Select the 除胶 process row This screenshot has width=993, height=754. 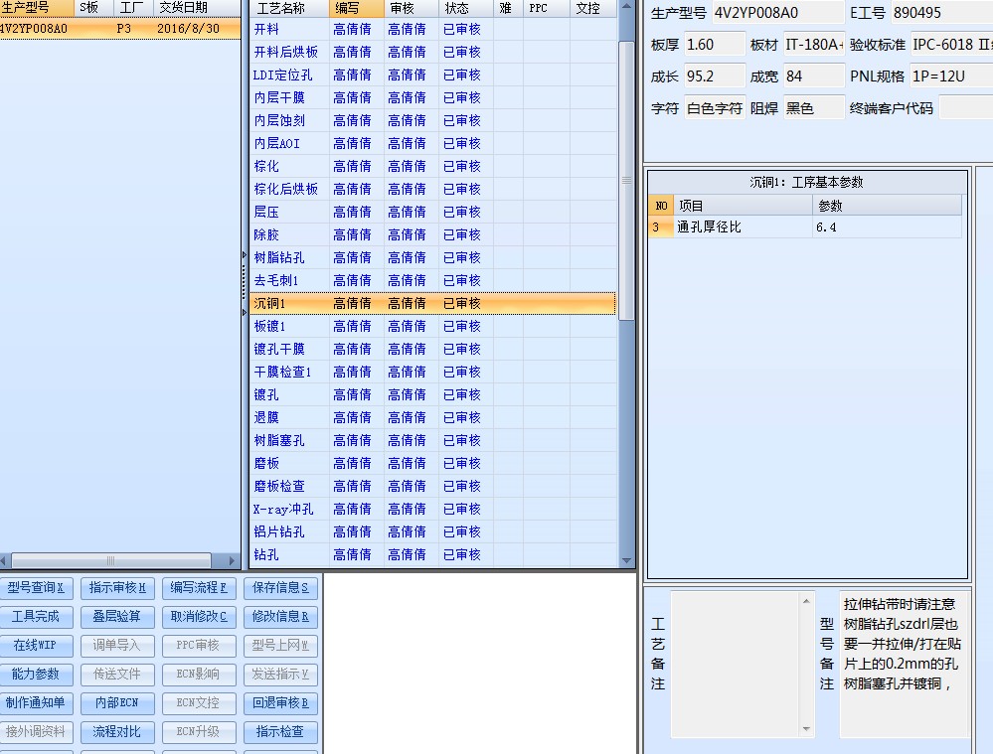pyautogui.click(x=433, y=234)
